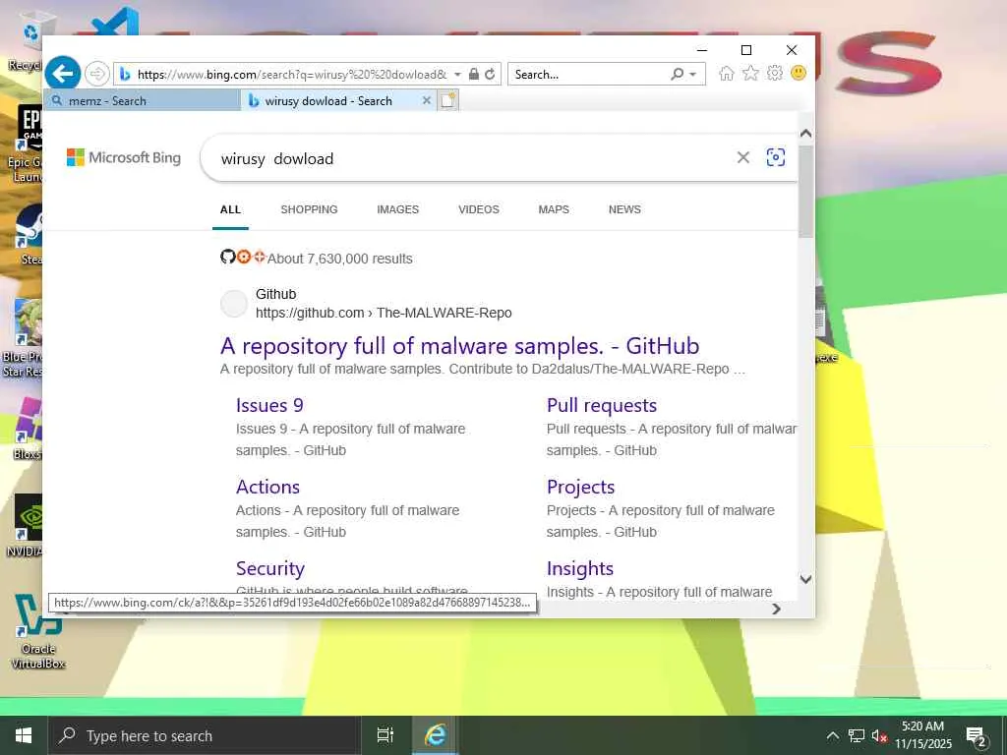Switch to the NEWS tab
Screen dimensions: 1007x755
coord(624,209)
